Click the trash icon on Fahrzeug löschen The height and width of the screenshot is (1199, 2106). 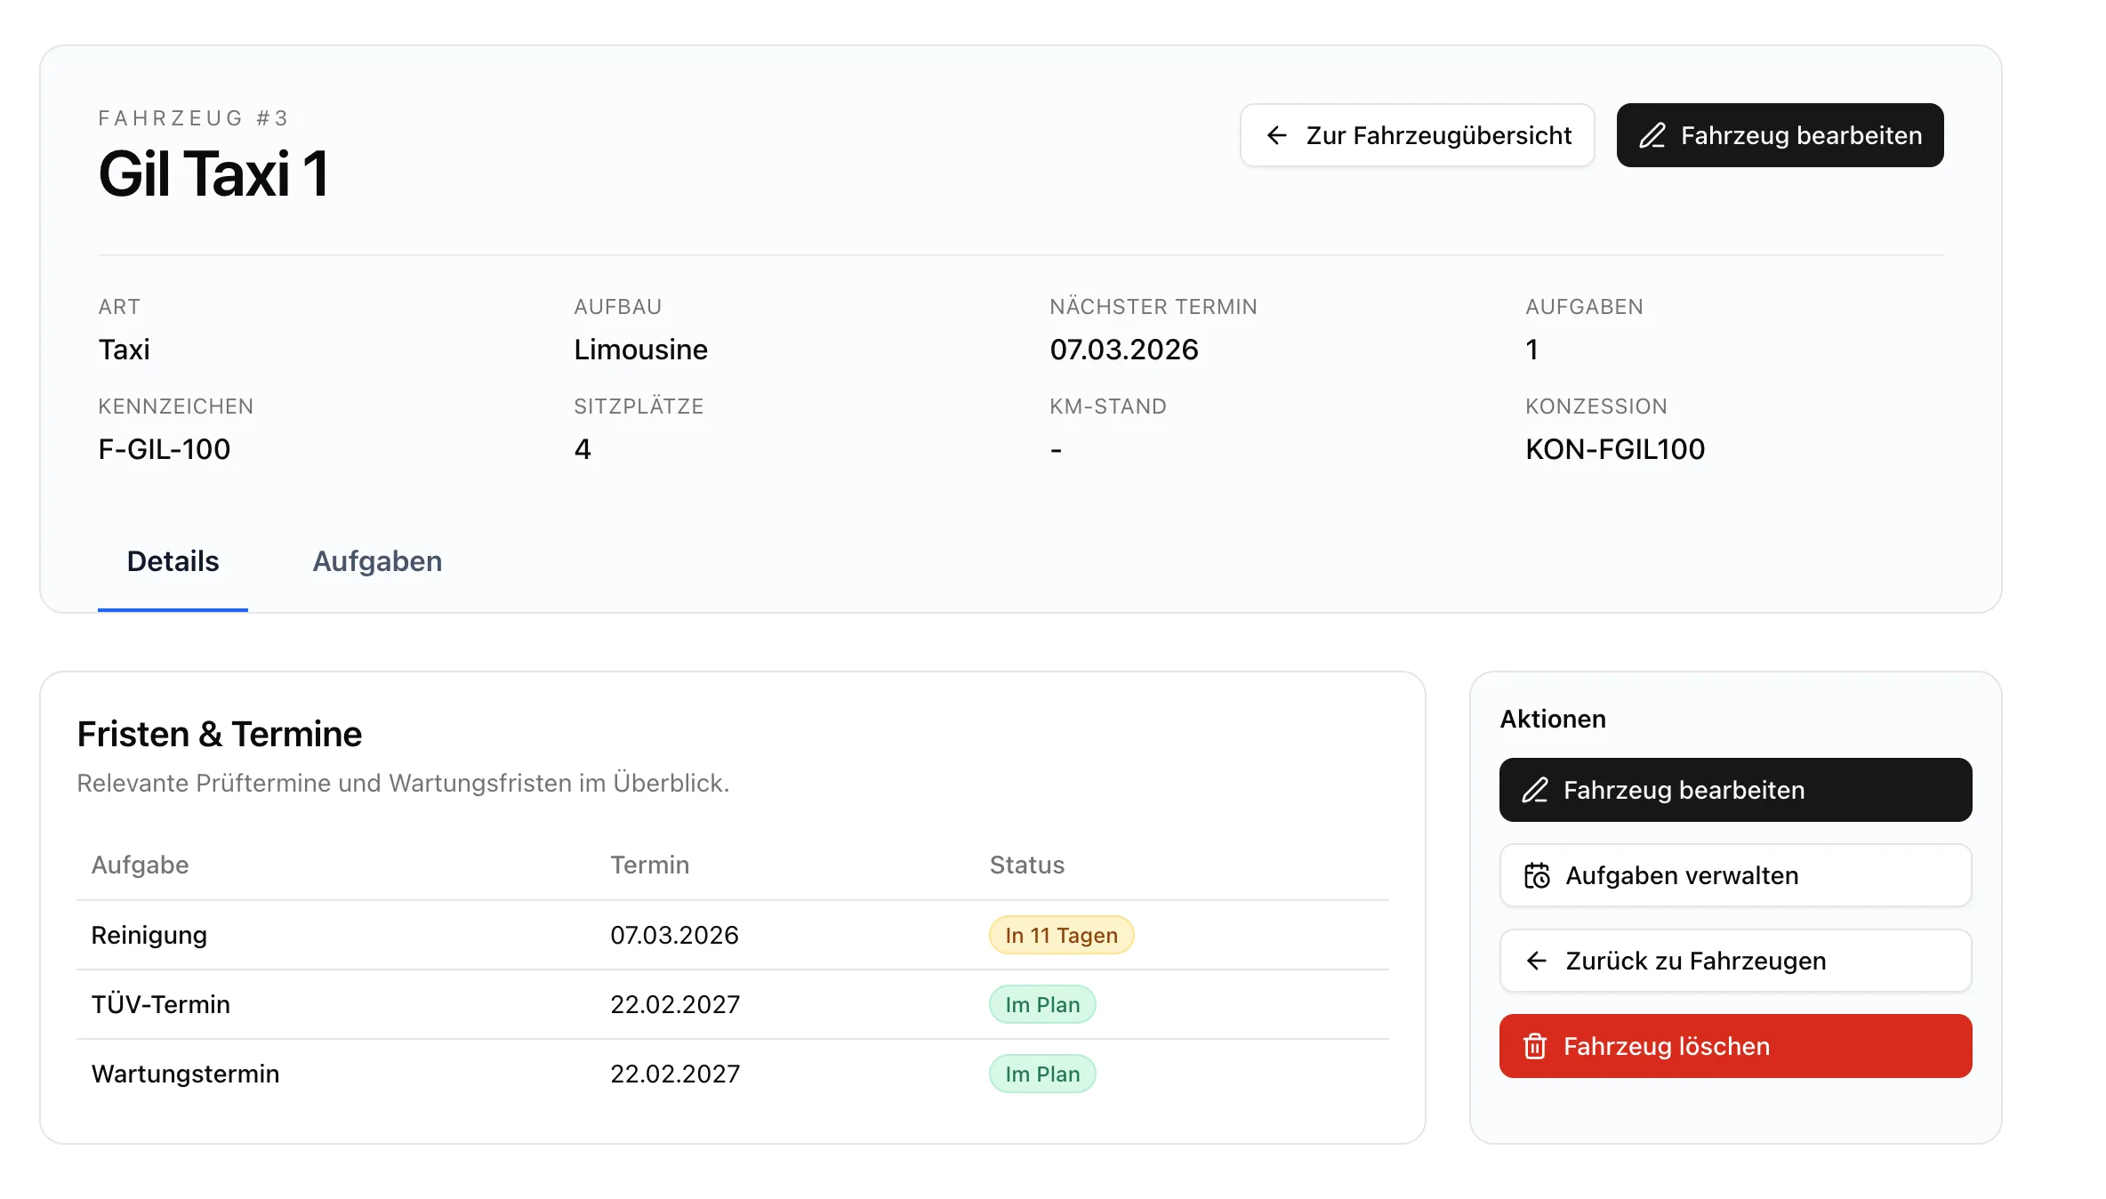point(1535,1046)
